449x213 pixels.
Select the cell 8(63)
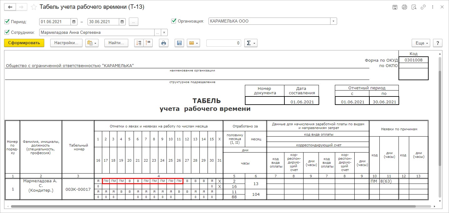(389, 181)
